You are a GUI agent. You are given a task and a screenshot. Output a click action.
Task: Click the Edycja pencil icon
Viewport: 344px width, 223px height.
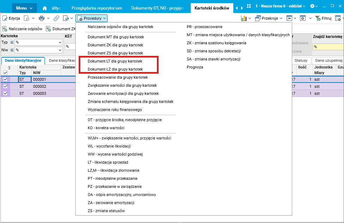tap(5, 18)
